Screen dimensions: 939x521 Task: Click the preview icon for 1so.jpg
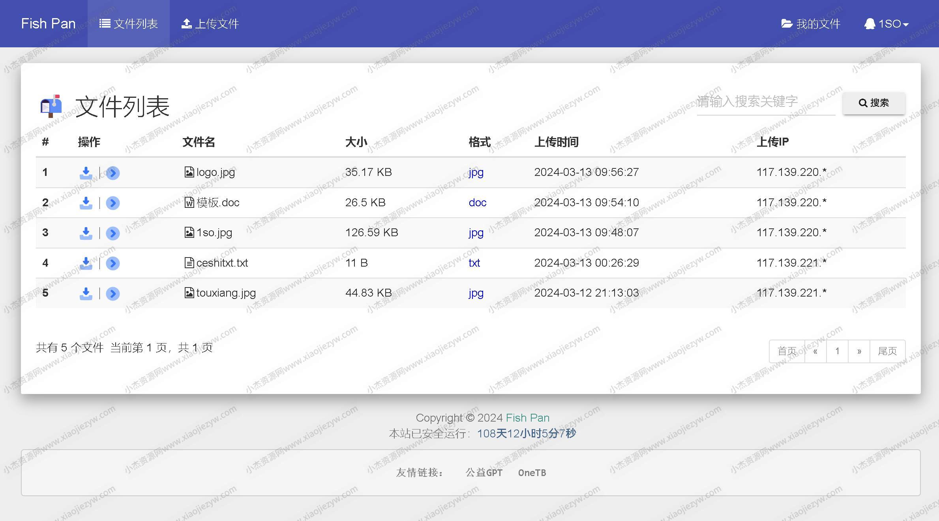[x=112, y=232]
